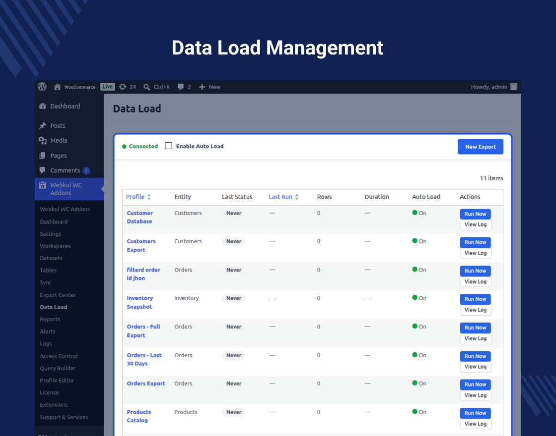Viewport: 556px width, 436px height.
Task: Toggle Auto Load for Inventory Snapshot
Action: [415, 298]
